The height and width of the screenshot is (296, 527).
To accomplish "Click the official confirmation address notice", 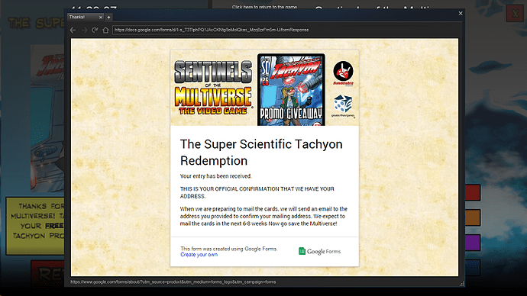I will point(257,192).
